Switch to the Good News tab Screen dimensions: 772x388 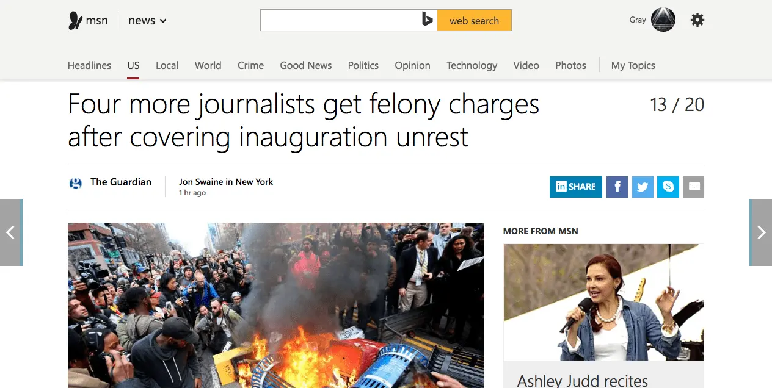click(x=306, y=65)
